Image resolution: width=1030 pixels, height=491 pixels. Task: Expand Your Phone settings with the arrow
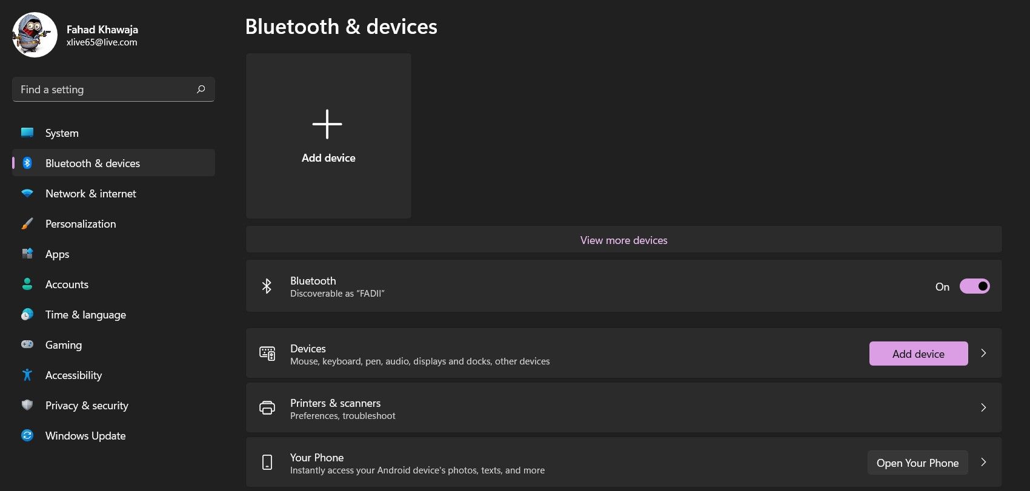[983, 462]
